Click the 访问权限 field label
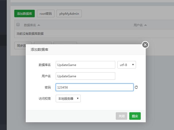This screenshot has height=130, width=174. (45, 98)
